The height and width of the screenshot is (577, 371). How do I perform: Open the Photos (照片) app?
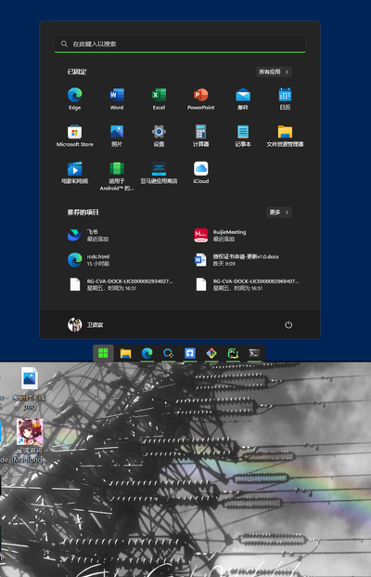pyautogui.click(x=117, y=136)
